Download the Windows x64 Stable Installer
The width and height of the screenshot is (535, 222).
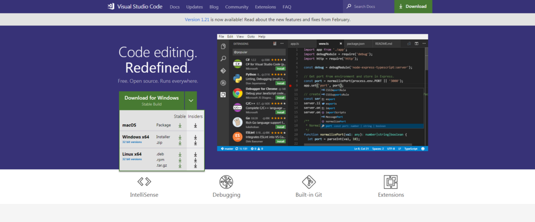pos(180,137)
